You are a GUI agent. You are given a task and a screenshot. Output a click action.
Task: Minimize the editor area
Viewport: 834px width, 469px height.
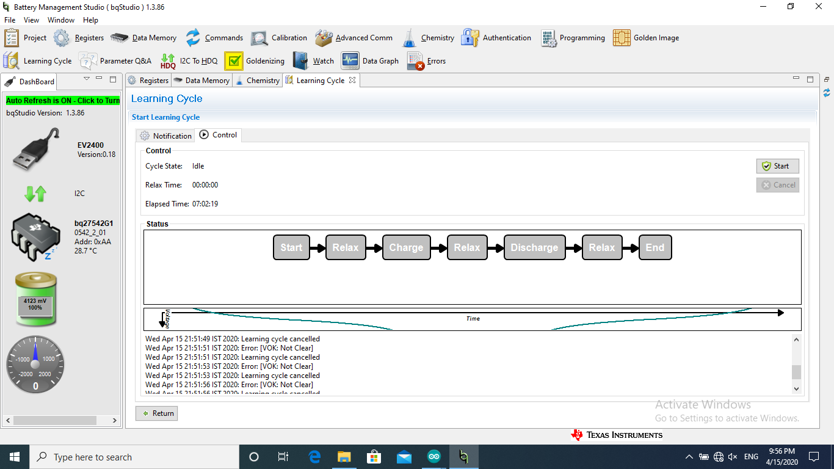796,79
